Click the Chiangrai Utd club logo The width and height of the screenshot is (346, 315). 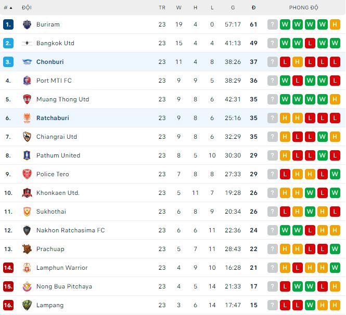point(27,137)
